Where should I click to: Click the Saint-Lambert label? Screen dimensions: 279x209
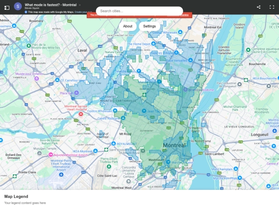coord(214,154)
